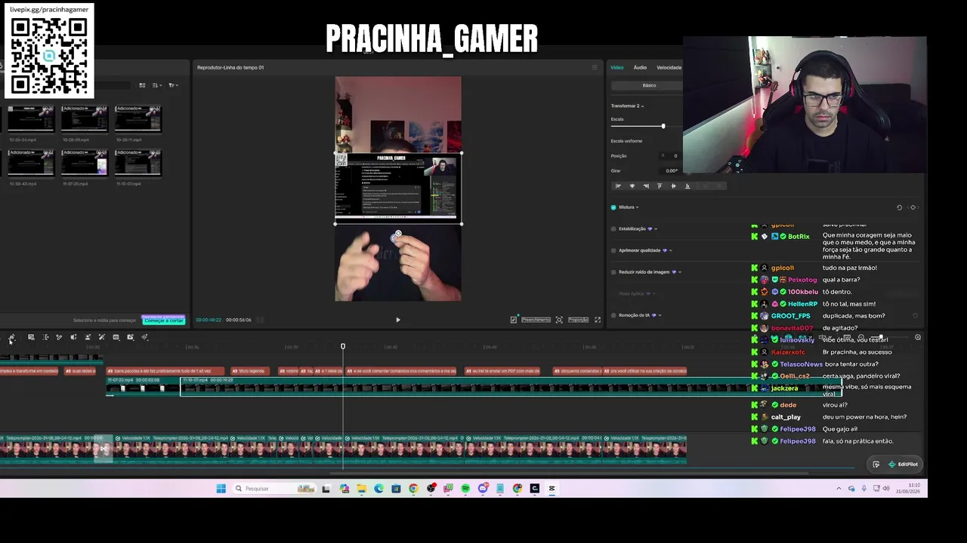
Task: Select the 11-07-20.mp4 clip on timeline
Action: (x=143, y=385)
